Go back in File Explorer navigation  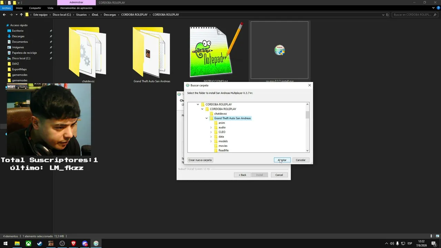click(x=4, y=15)
